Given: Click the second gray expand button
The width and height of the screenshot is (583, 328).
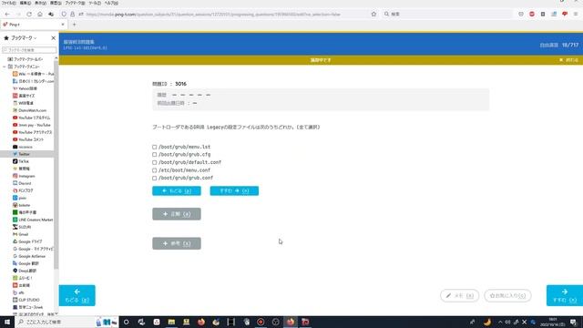Looking at the screenshot, I should [177, 243].
